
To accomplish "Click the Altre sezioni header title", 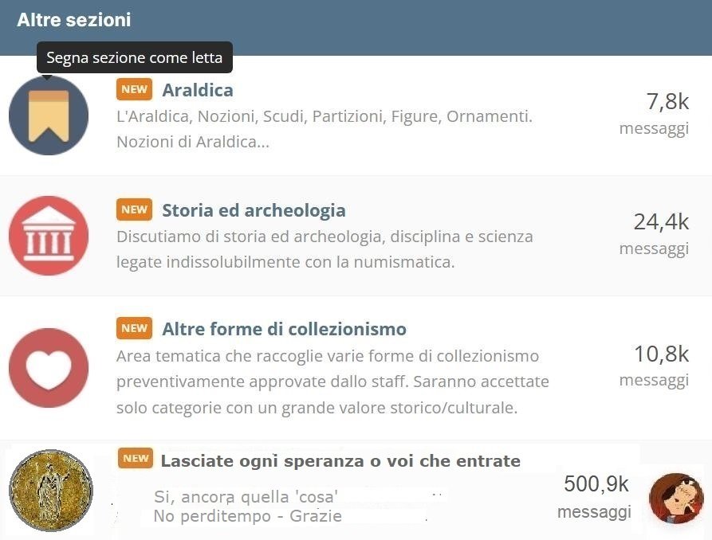I will (74, 20).
